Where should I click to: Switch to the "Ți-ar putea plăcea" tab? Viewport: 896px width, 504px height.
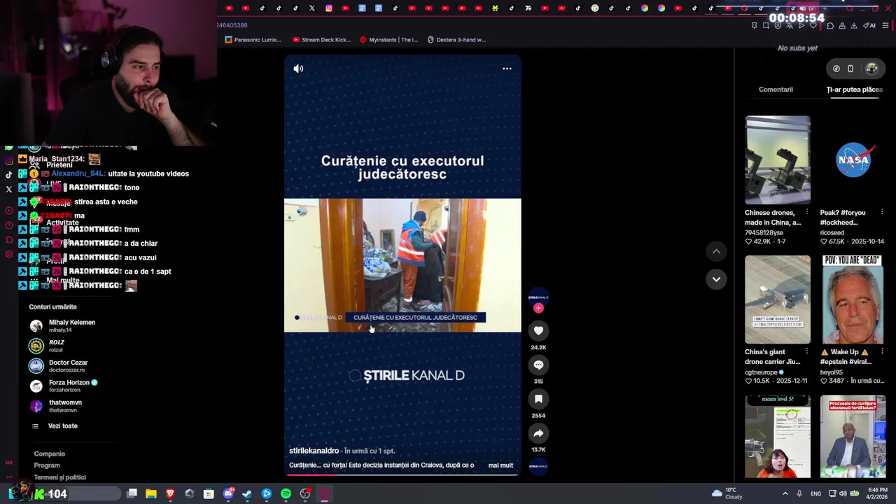854,90
